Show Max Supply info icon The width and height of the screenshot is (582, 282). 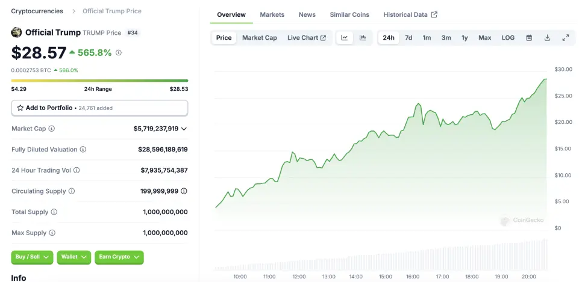click(x=52, y=233)
